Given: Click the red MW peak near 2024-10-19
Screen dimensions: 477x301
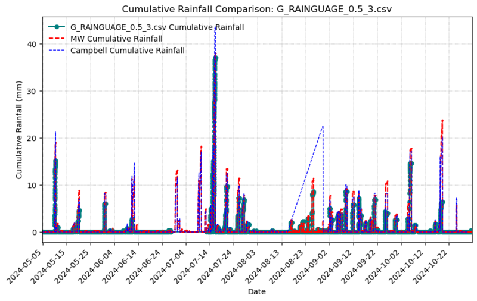Looking at the screenshot, I should tap(442, 121).
